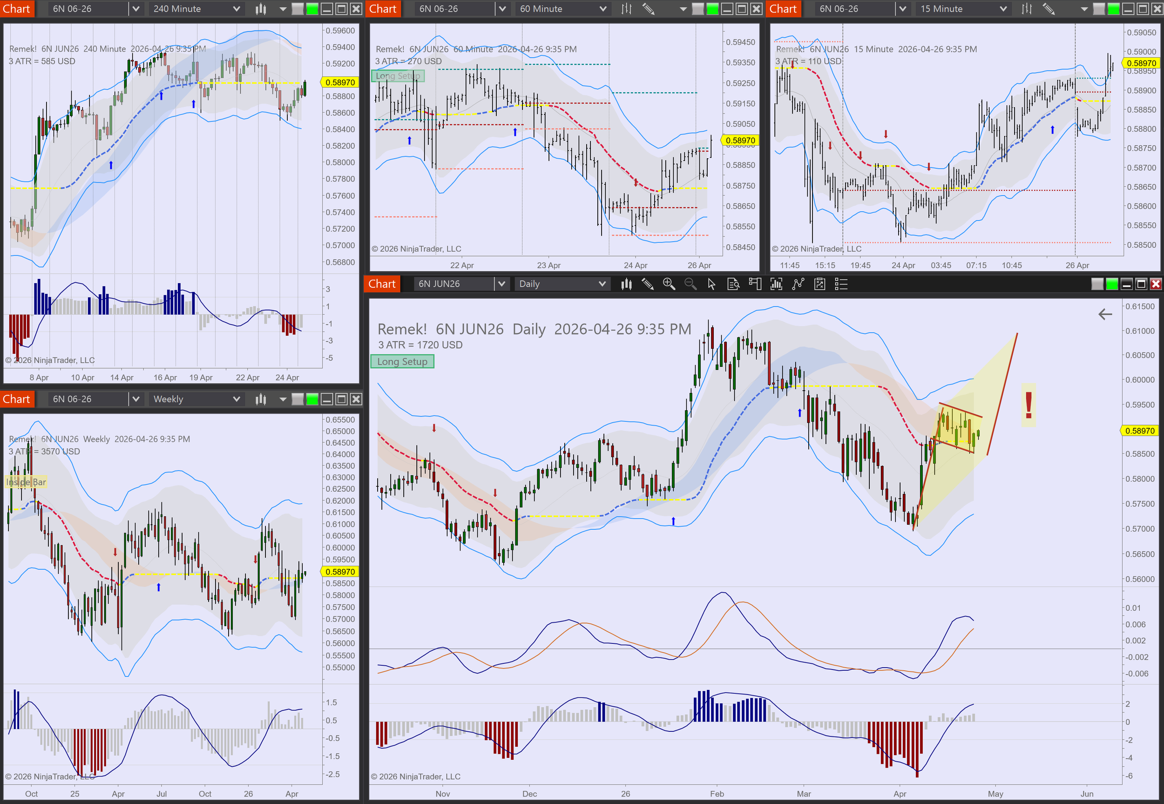Click the Long Setup label on Daily chart
The image size is (1164, 804).
[402, 362]
